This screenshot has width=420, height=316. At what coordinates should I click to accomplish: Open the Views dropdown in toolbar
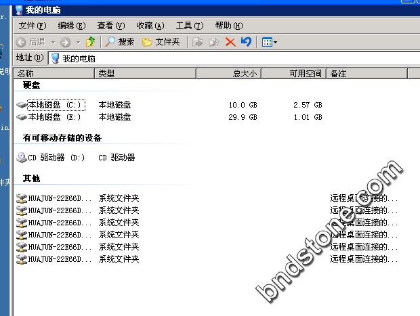pos(270,42)
